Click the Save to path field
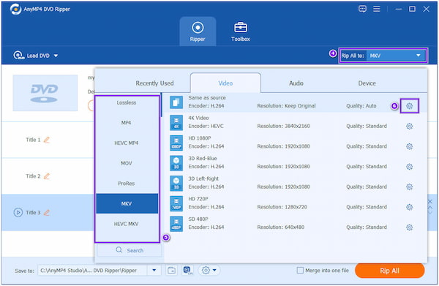 pos(92,271)
